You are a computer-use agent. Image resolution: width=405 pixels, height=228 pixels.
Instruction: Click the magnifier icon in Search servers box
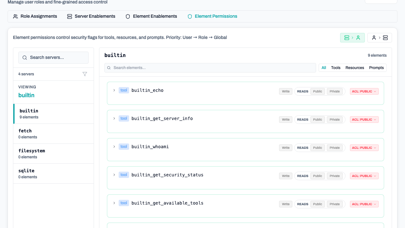(25, 57)
